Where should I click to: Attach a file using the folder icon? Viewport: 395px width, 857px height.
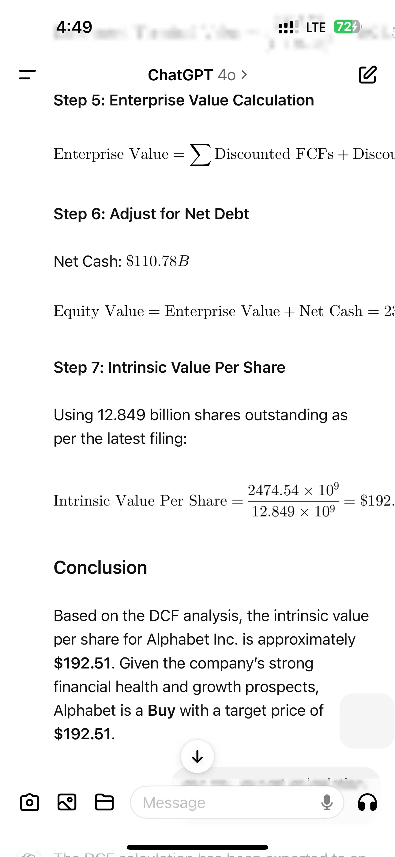coord(104,802)
